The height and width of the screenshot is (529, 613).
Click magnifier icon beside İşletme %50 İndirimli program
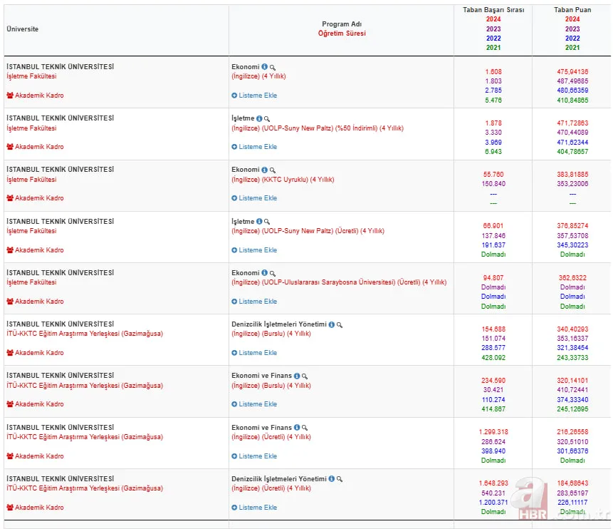(267, 119)
